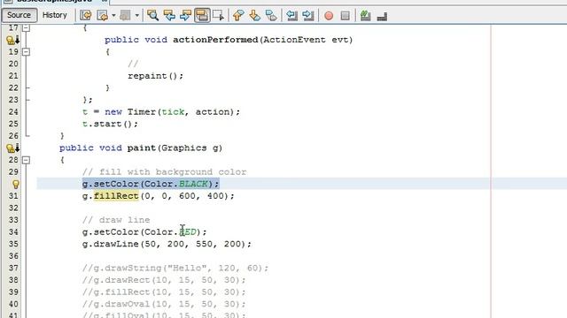Click highlighted fillRect method name
567x318 pixels.
click(x=116, y=196)
